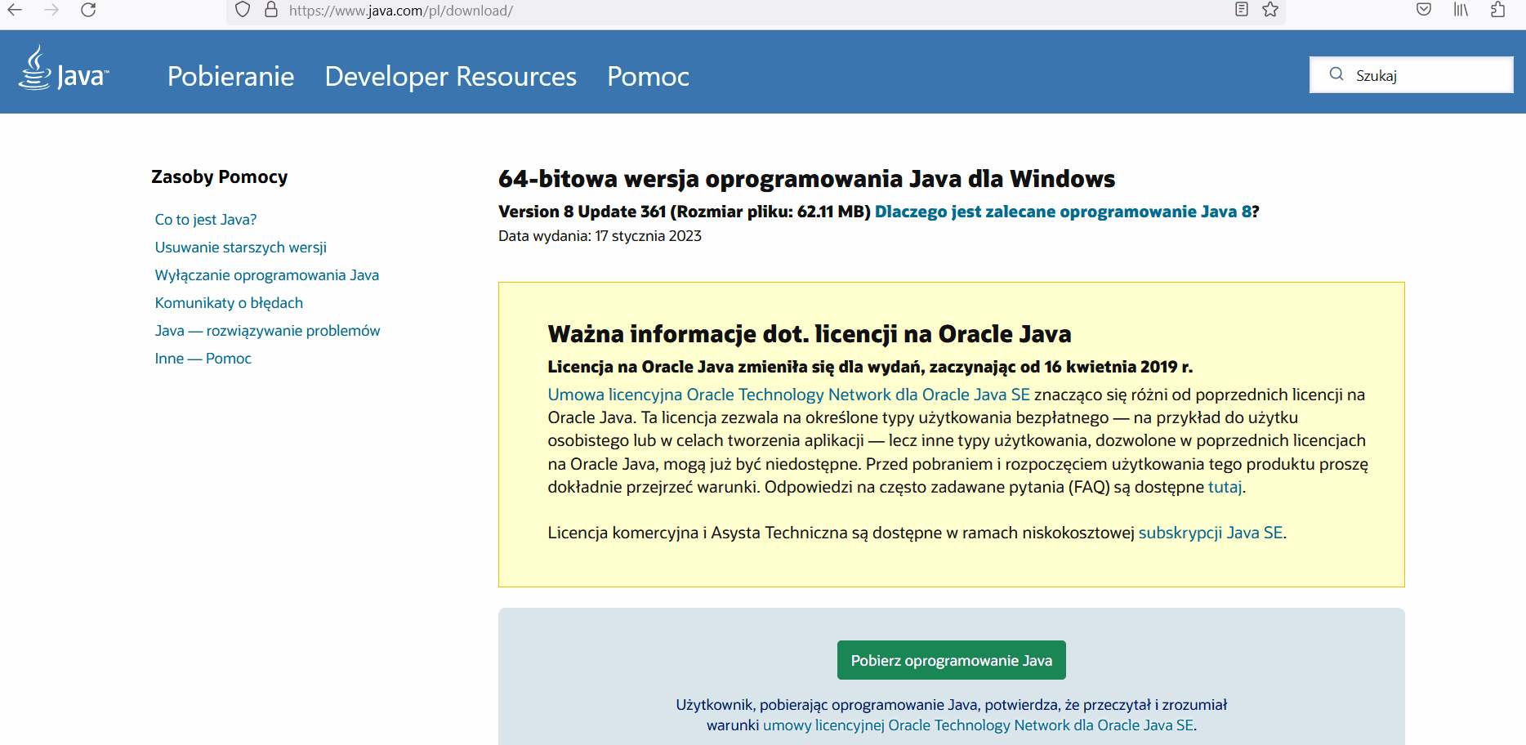
Task: Open the extensions puzzle-piece icon
Action: click(1497, 10)
